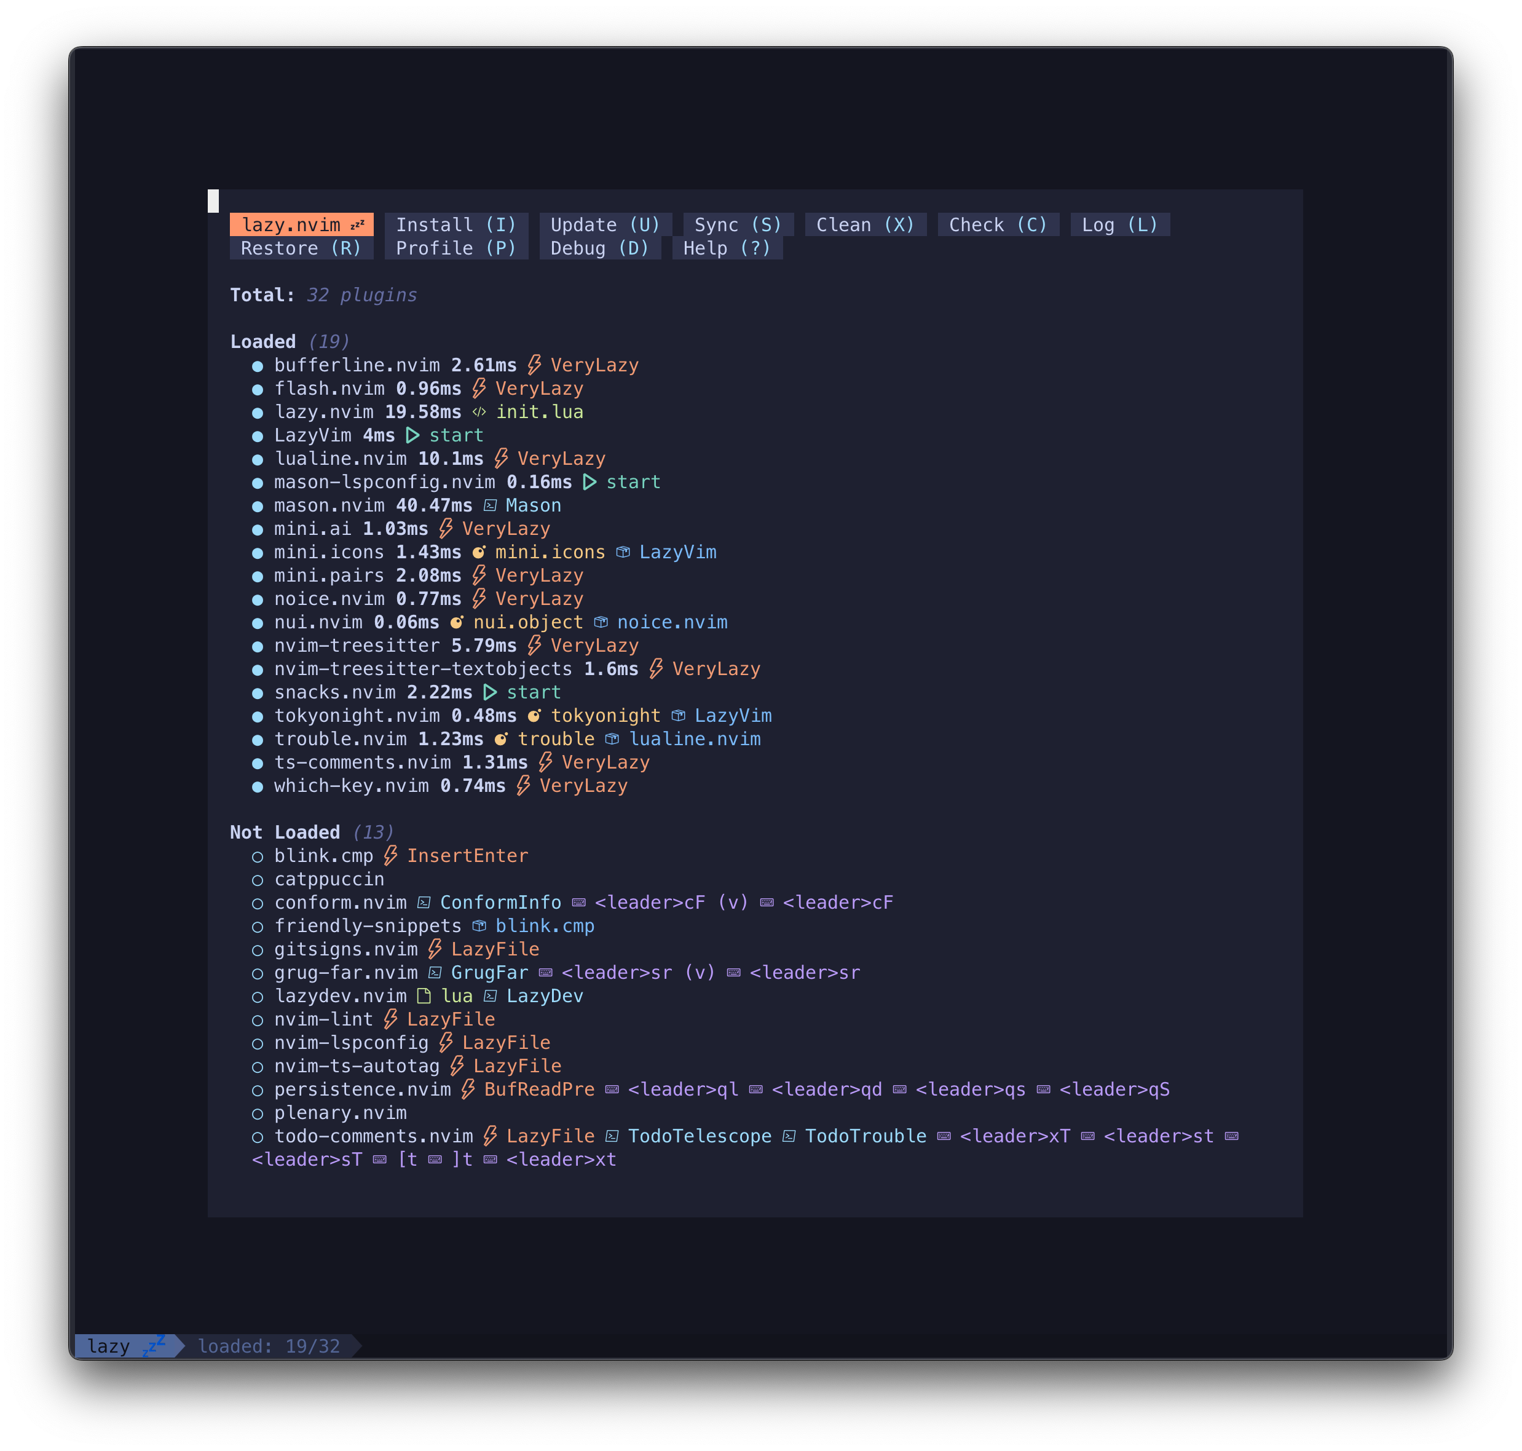Click the command icon before TodoTrouble
Screen dimensions: 1522x1451
click(x=790, y=1136)
